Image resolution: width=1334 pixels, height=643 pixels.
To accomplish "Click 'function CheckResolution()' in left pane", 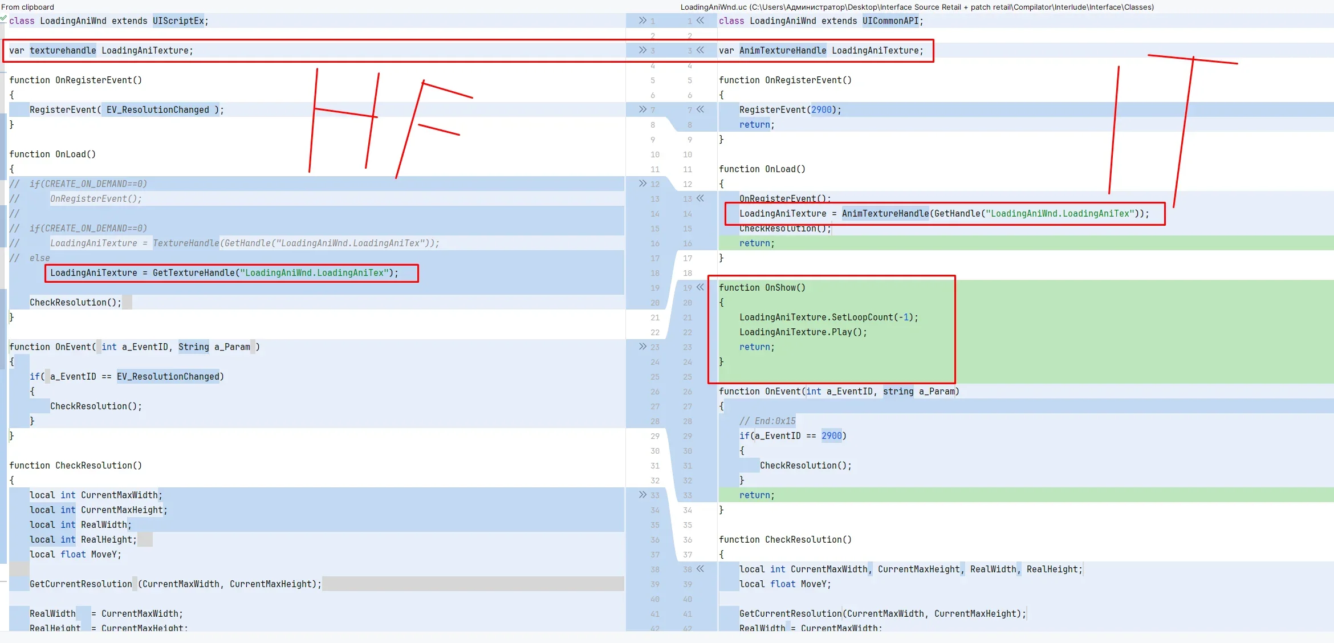I will pyautogui.click(x=75, y=465).
